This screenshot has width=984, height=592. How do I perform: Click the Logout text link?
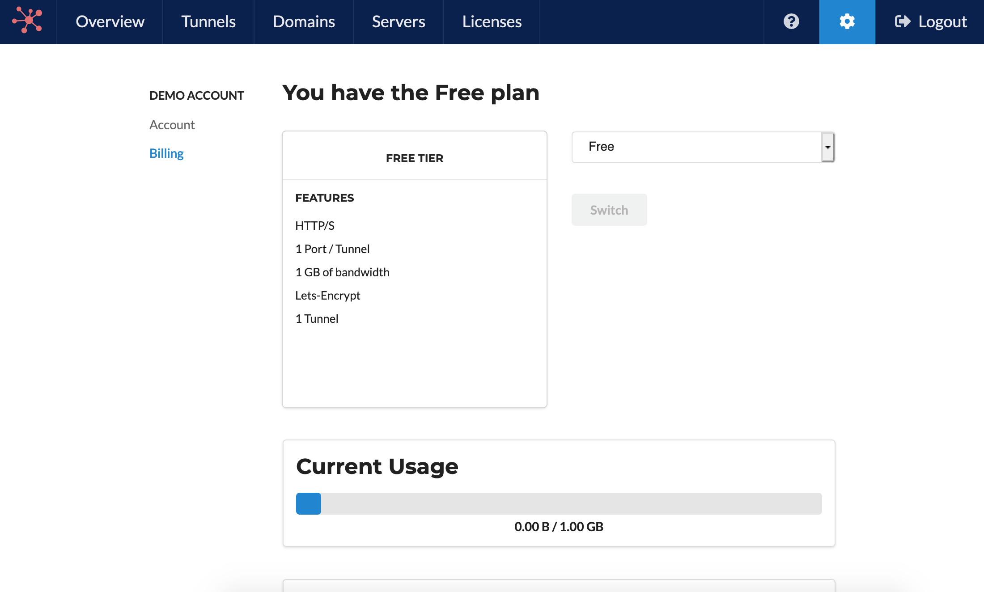point(943,21)
